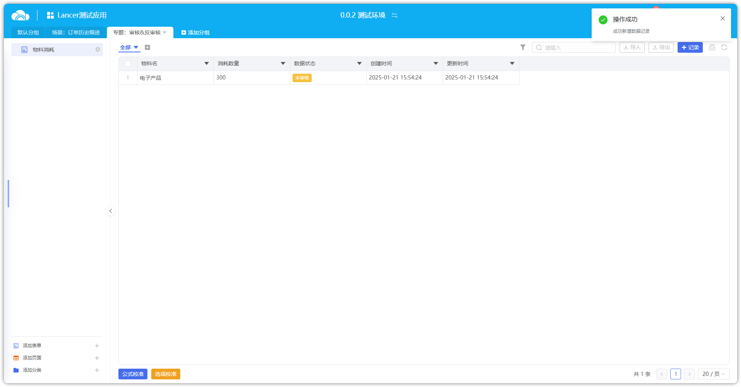
Task: Click plus icon beside 添加表单
Action: 97,346
